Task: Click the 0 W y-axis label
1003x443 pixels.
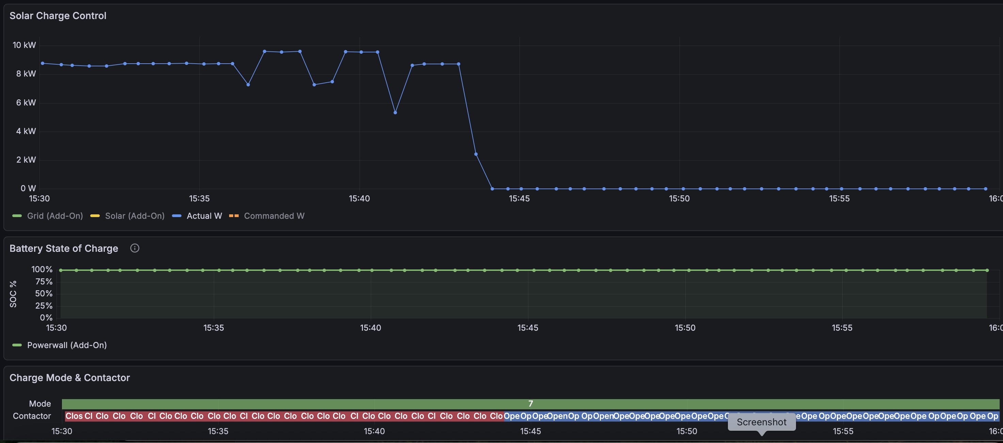Action: 28,188
